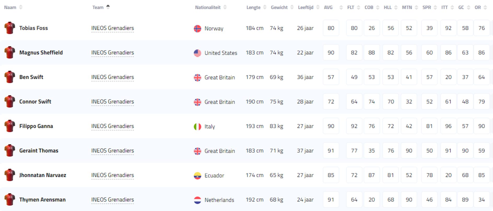Viewport: 493px width, 211px height.
Task: Click Jhonnatan Narvaez's AVG rating box
Action: tap(331, 175)
